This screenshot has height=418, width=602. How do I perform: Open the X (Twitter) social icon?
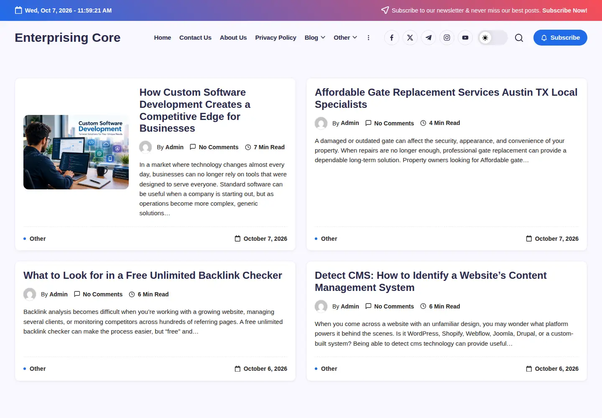point(410,38)
